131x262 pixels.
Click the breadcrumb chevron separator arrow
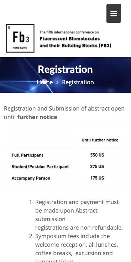click(57, 82)
